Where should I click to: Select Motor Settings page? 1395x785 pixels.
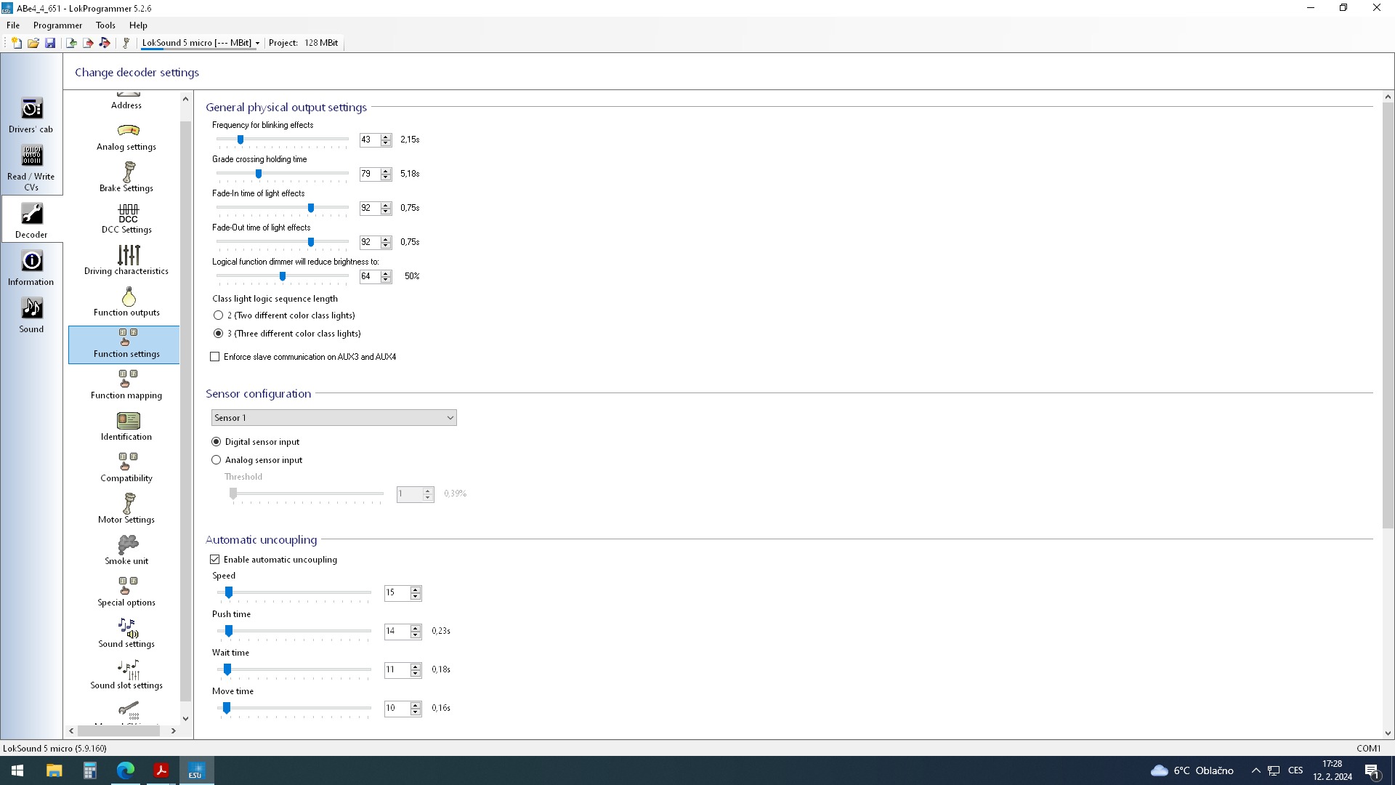[x=126, y=510]
